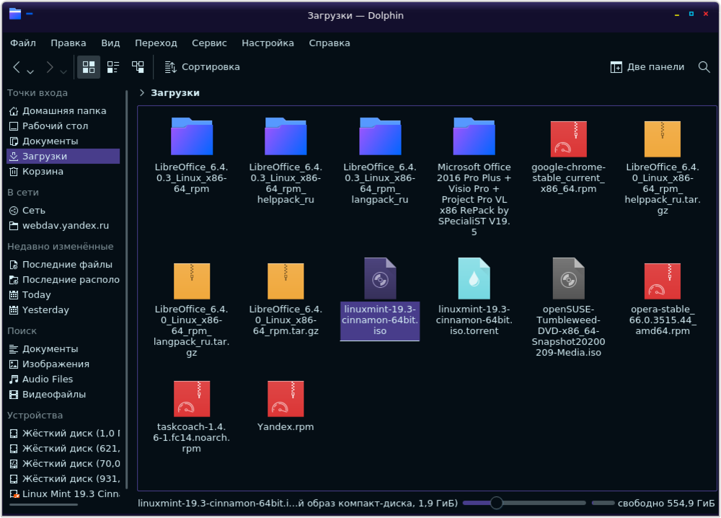Click the status bar file description text

298,504
